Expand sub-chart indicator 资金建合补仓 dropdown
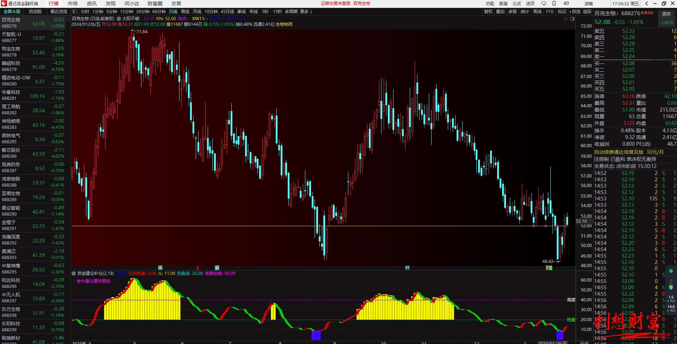The image size is (677, 344). click(x=74, y=273)
